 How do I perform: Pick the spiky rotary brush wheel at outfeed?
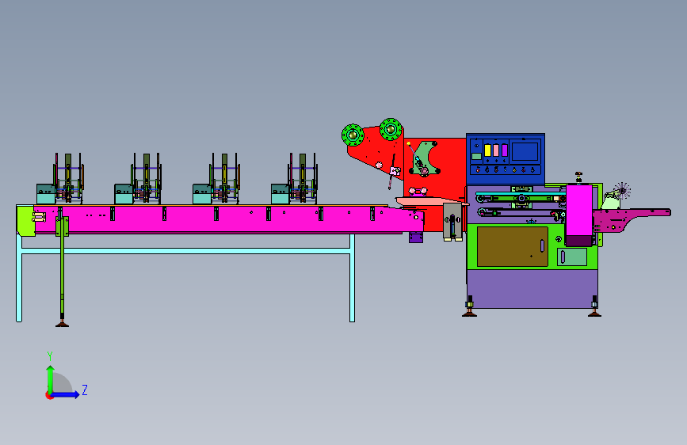click(622, 191)
